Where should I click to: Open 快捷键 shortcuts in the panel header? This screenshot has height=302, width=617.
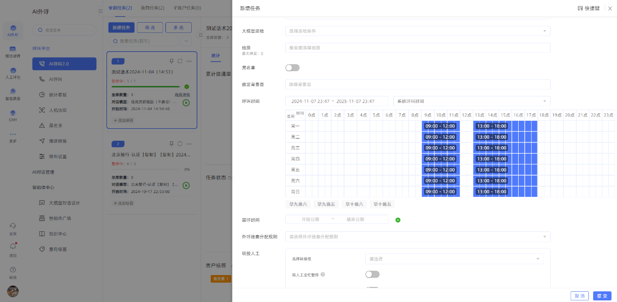(588, 8)
